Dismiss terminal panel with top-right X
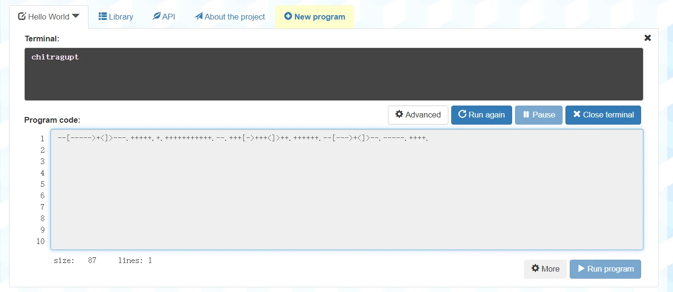 coord(647,38)
